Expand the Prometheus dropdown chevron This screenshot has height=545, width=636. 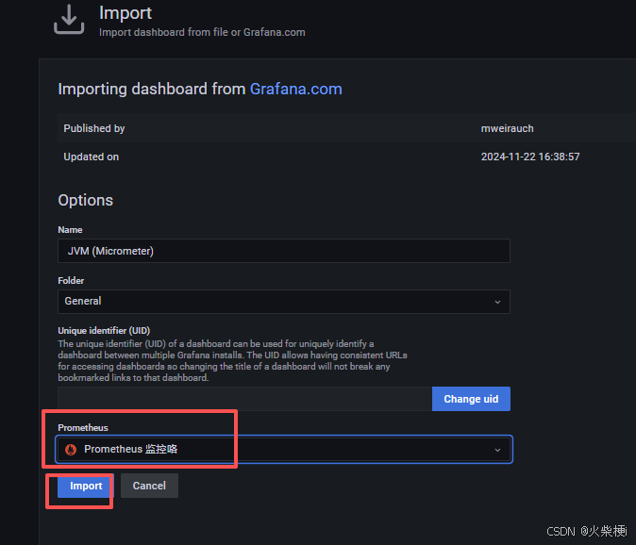tap(497, 450)
